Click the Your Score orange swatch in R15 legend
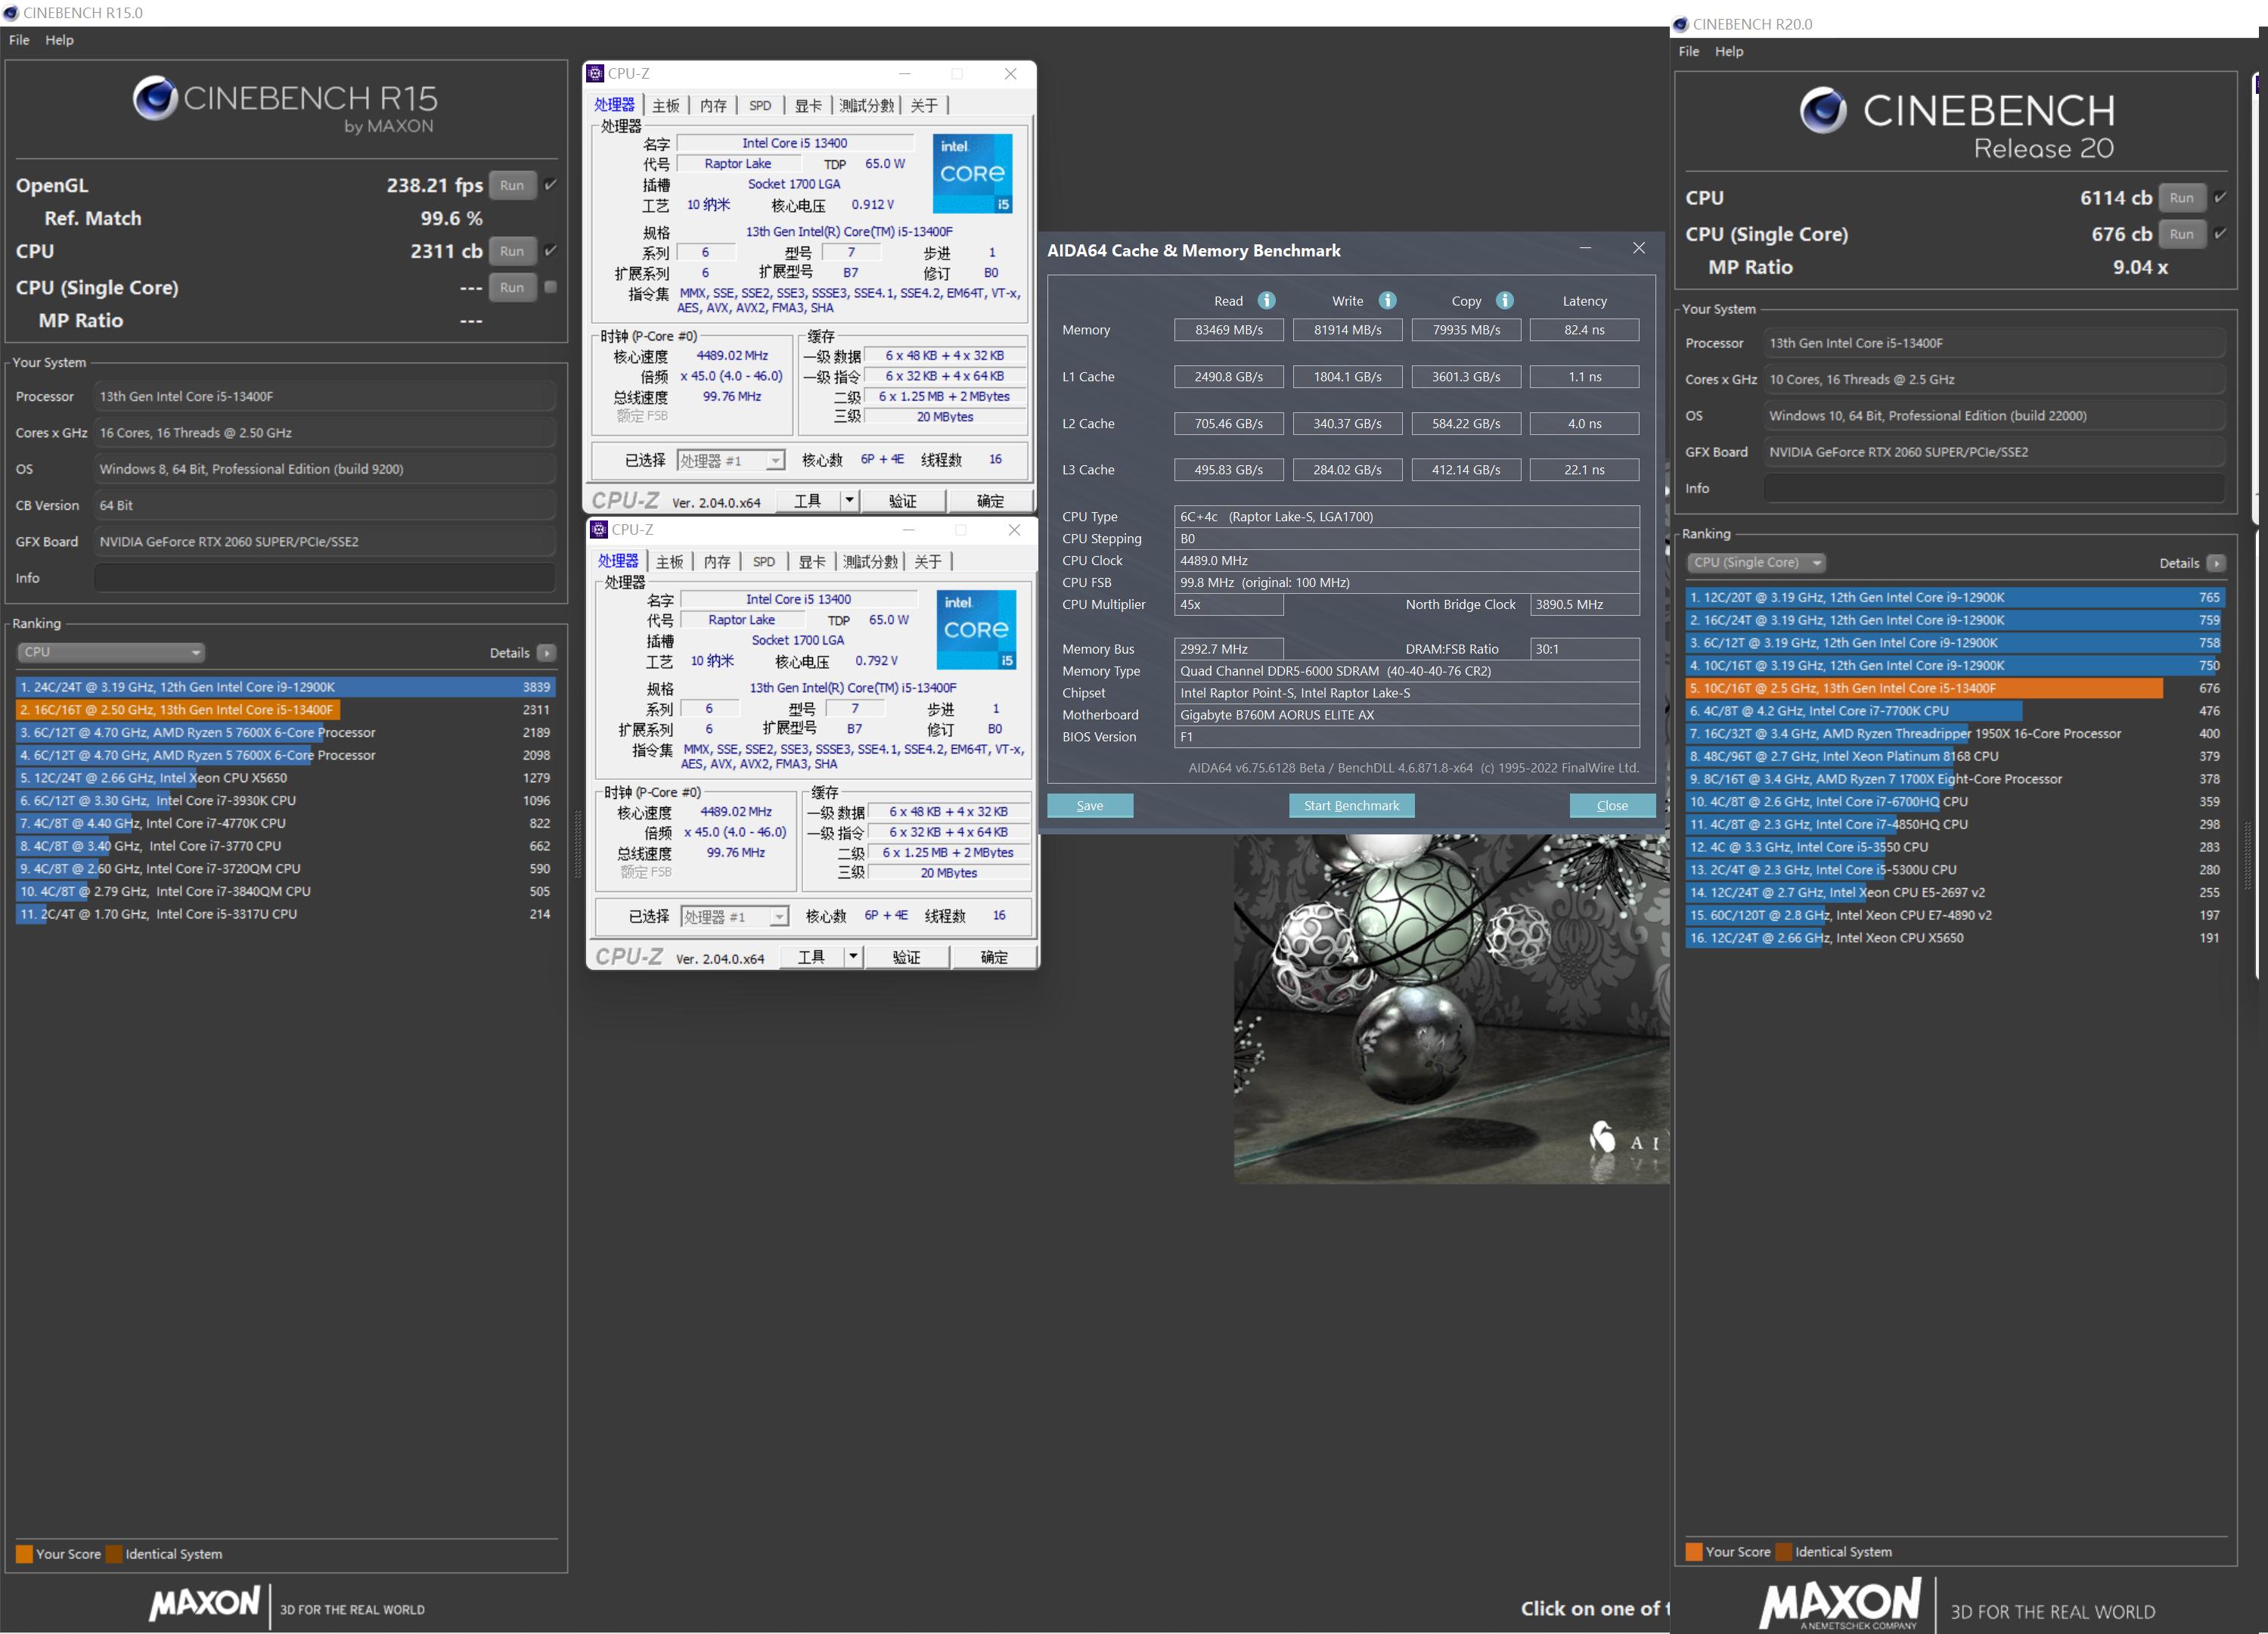2268x1634 pixels. click(24, 1554)
